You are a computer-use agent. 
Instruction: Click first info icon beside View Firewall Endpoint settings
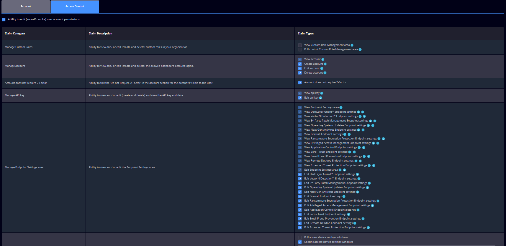[x=345, y=134]
